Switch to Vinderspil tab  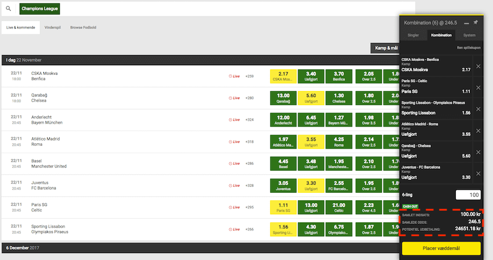53,27
